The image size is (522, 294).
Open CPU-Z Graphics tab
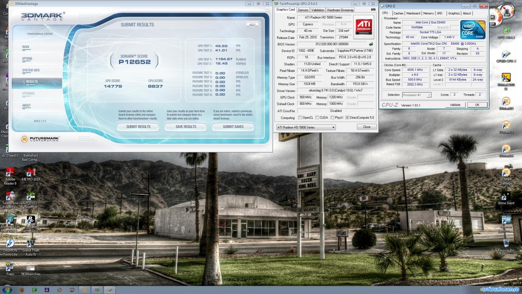(454, 13)
